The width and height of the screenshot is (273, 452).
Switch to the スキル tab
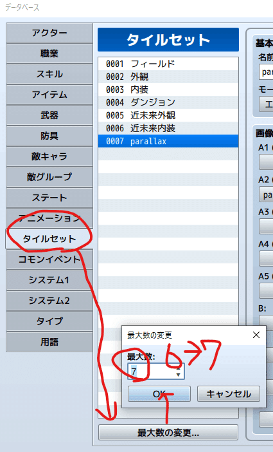(49, 74)
